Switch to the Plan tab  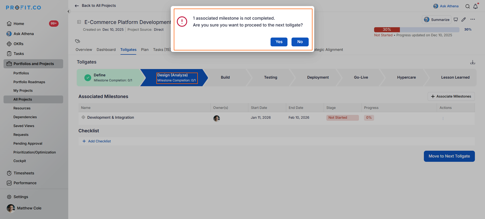tap(145, 50)
